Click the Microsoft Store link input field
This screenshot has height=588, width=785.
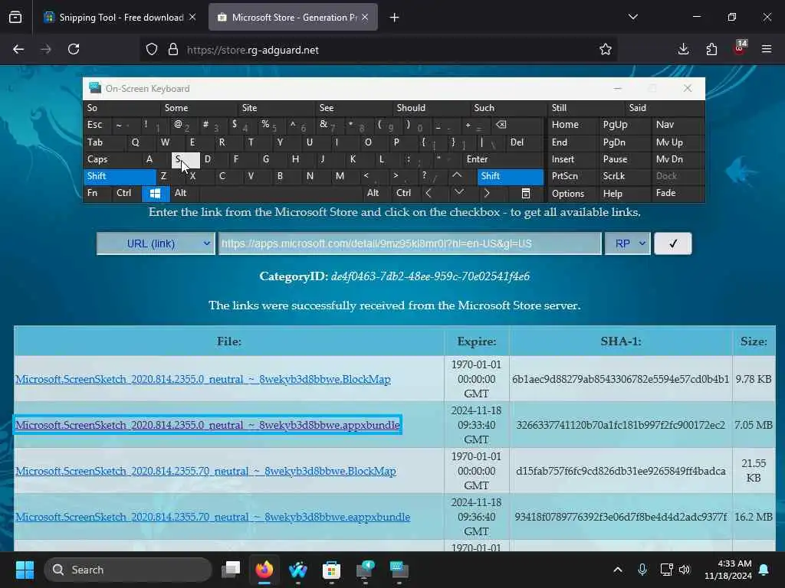coord(409,243)
